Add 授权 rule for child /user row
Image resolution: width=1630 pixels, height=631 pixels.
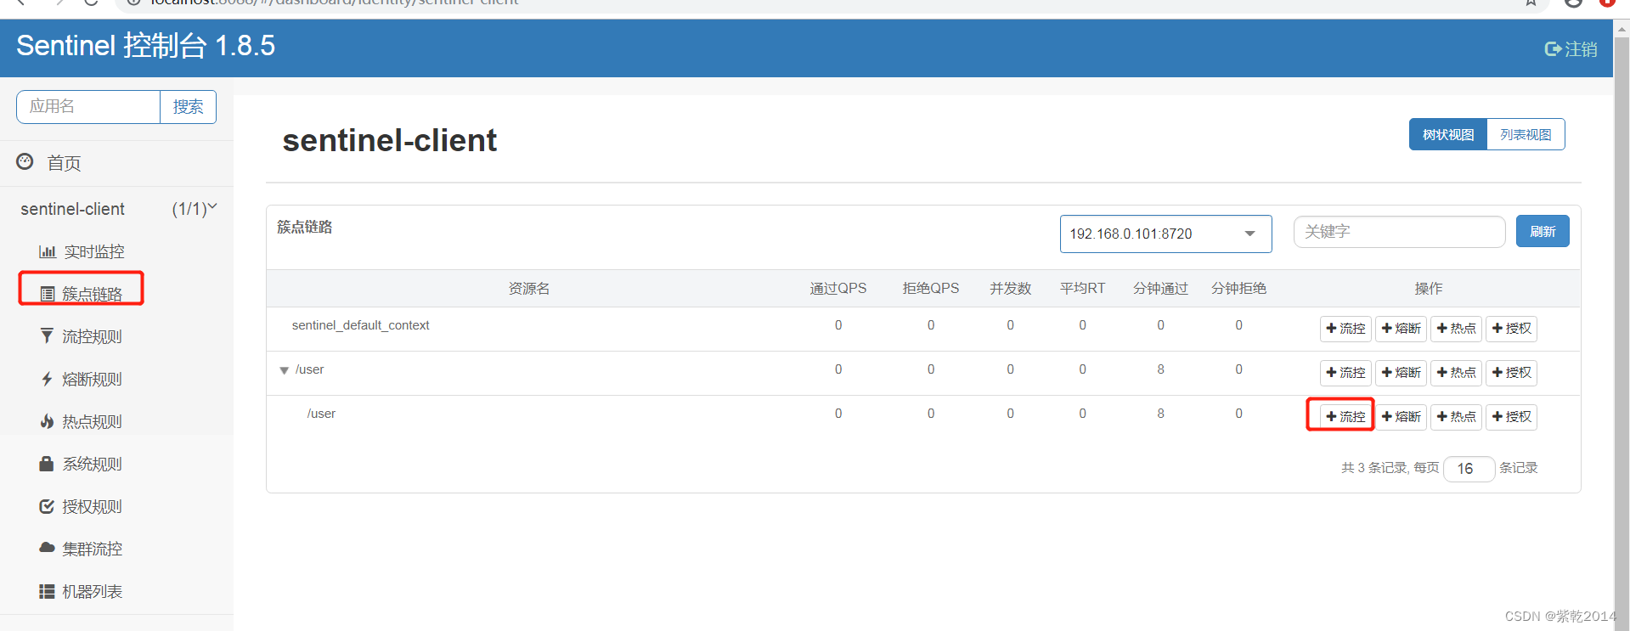1511,417
